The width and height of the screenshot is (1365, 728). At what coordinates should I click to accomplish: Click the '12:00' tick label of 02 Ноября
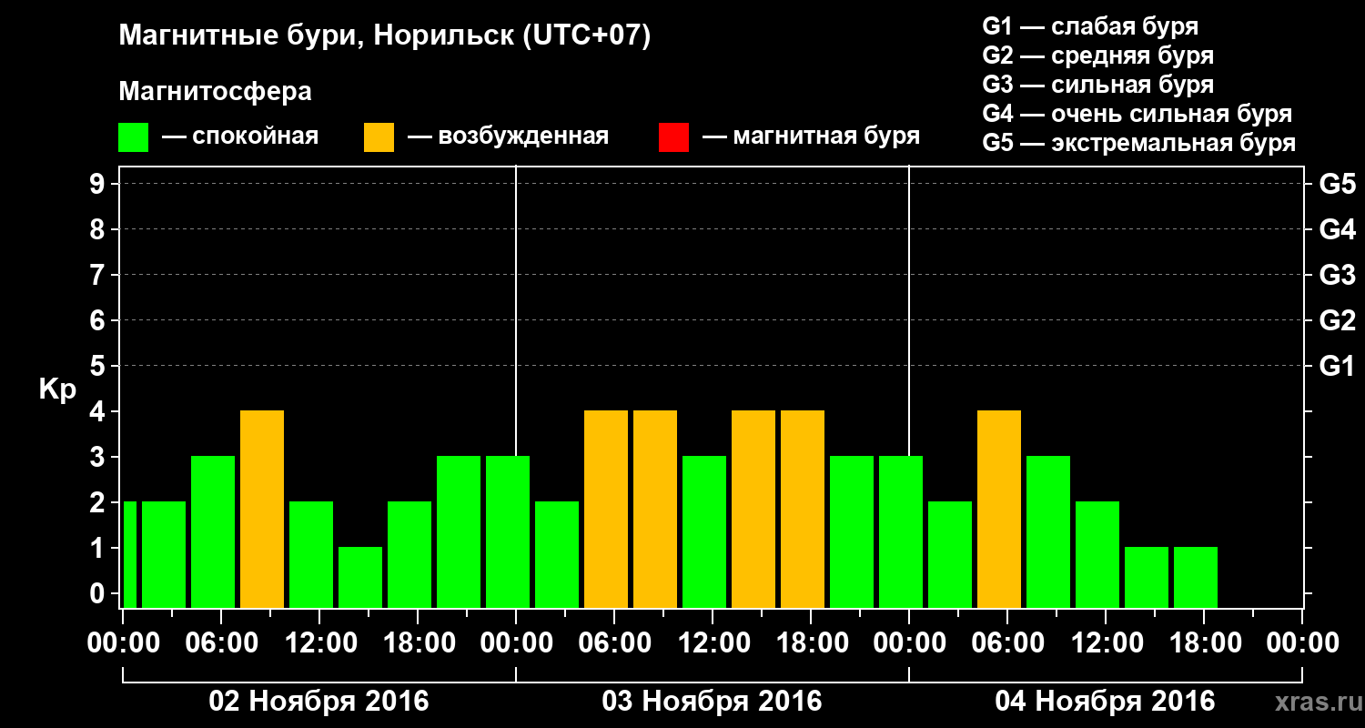pyautogui.click(x=319, y=642)
